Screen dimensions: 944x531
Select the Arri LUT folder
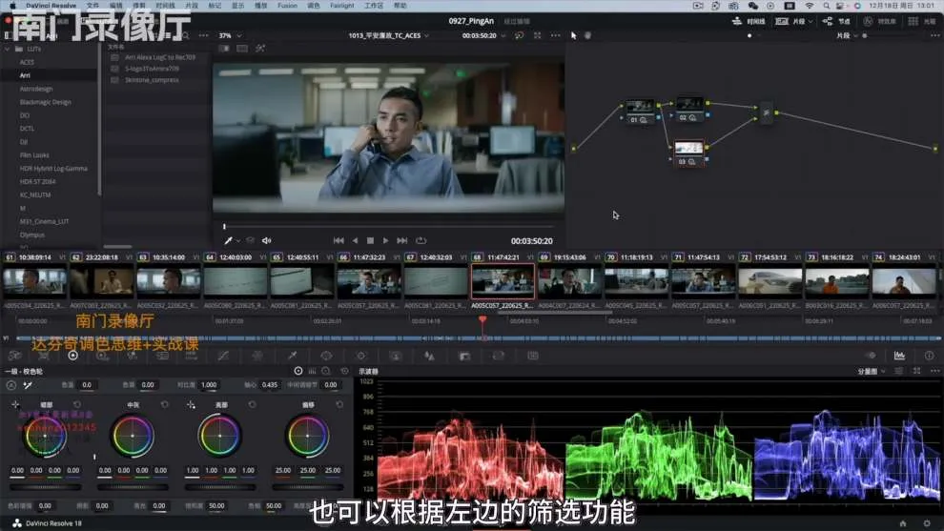click(26, 74)
